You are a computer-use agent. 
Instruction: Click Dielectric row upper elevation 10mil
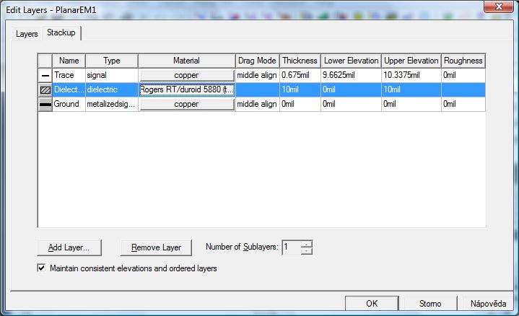pos(411,89)
